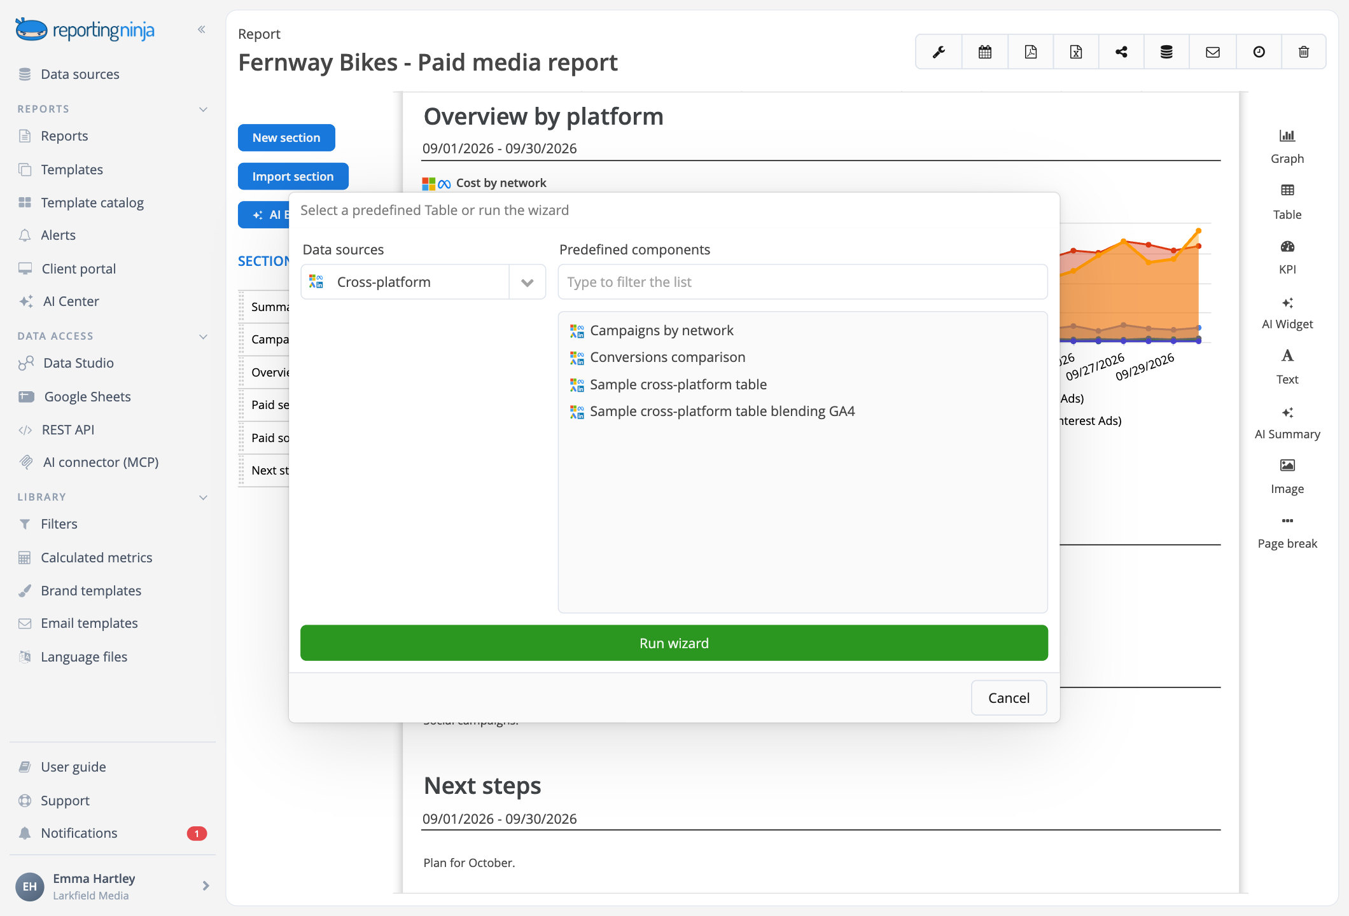Add a KPI widget

point(1287,256)
